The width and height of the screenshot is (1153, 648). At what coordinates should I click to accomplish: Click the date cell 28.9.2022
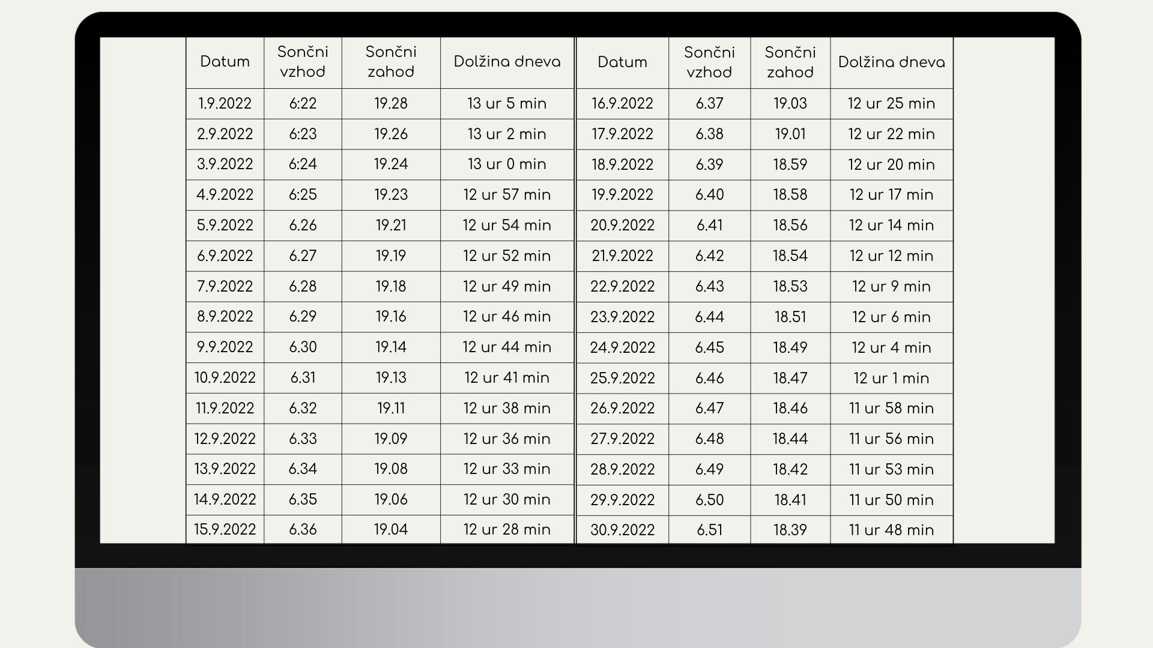pyautogui.click(x=622, y=470)
